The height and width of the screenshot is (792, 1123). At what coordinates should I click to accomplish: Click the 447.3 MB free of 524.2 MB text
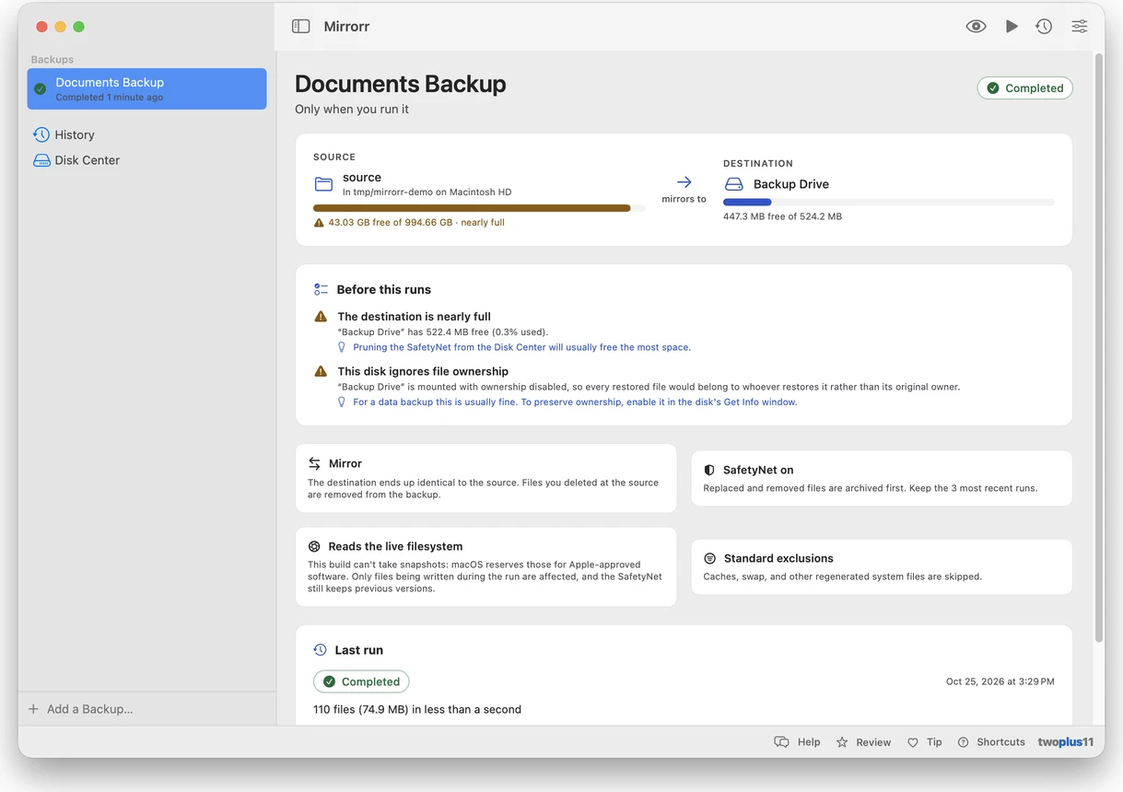pos(782,216)
